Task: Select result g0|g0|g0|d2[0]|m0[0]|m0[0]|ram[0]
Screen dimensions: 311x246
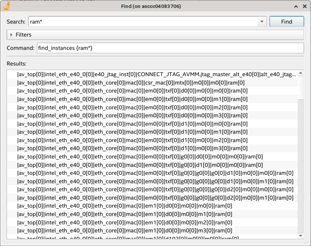Action: coord(152,189)
